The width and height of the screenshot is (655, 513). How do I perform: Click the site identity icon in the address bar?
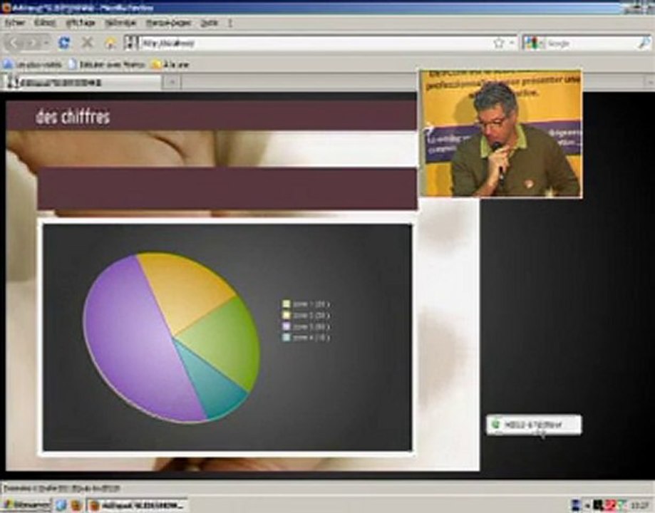(131, 43)
